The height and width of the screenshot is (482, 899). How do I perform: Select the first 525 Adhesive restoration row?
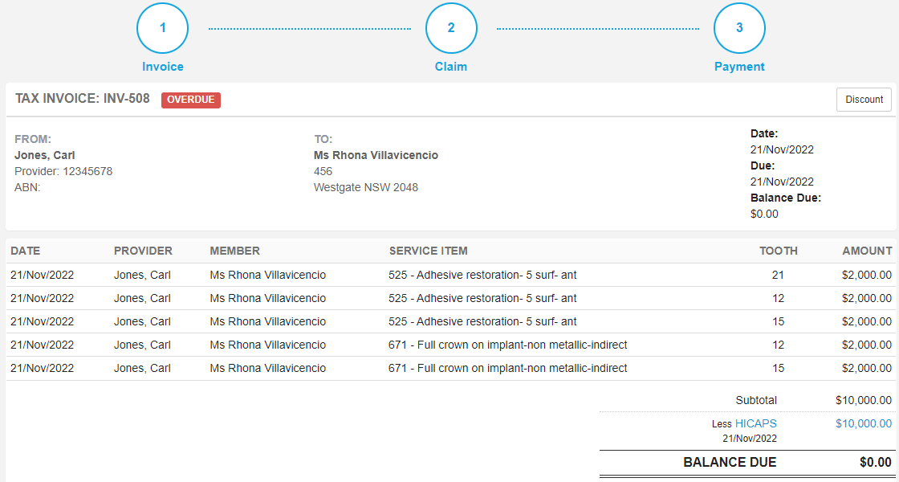449,274
